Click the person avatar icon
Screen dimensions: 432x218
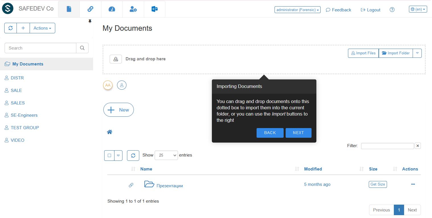[x=122, y=85]
